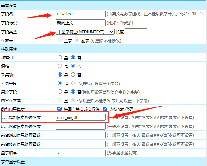Click the (表只可设置一个字段) note for 分页字段
This screenshot has height=166, width=207.
point(101,83)
